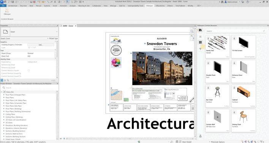The height and width of the screenshot is (143, 269).
Task: Expand Sections (Wall Section) node
Action: click(4, 134)
